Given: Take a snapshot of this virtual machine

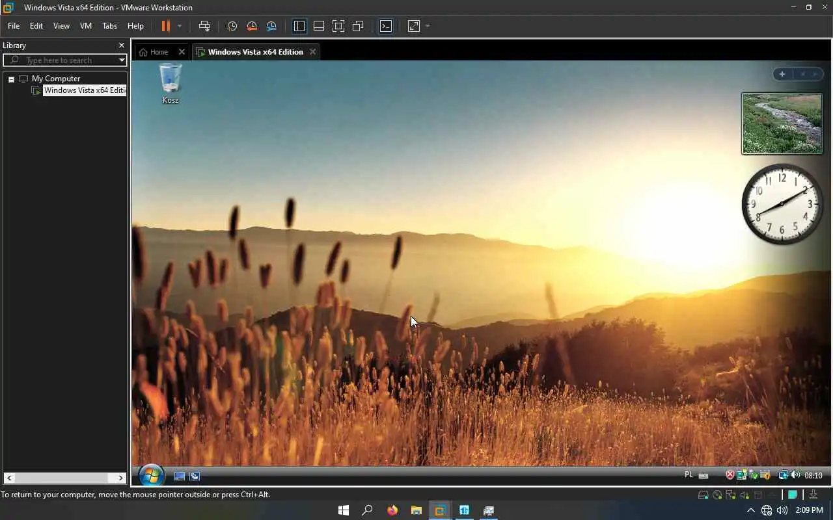Looking at the screenshot, I should (x=232, y=26).
